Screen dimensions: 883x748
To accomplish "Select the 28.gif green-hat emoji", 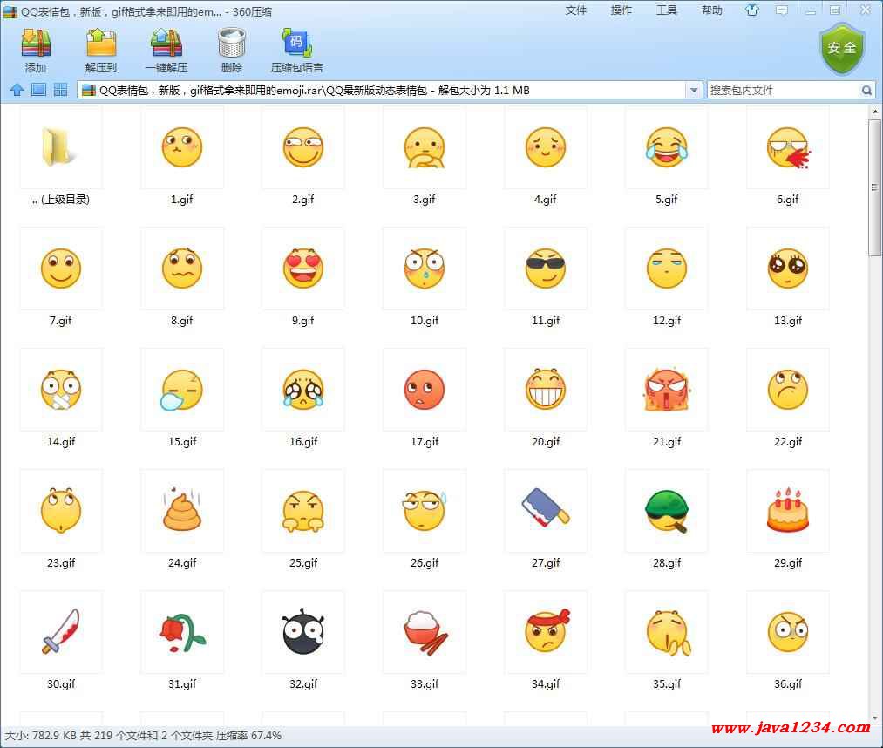I will coord(666,511).
